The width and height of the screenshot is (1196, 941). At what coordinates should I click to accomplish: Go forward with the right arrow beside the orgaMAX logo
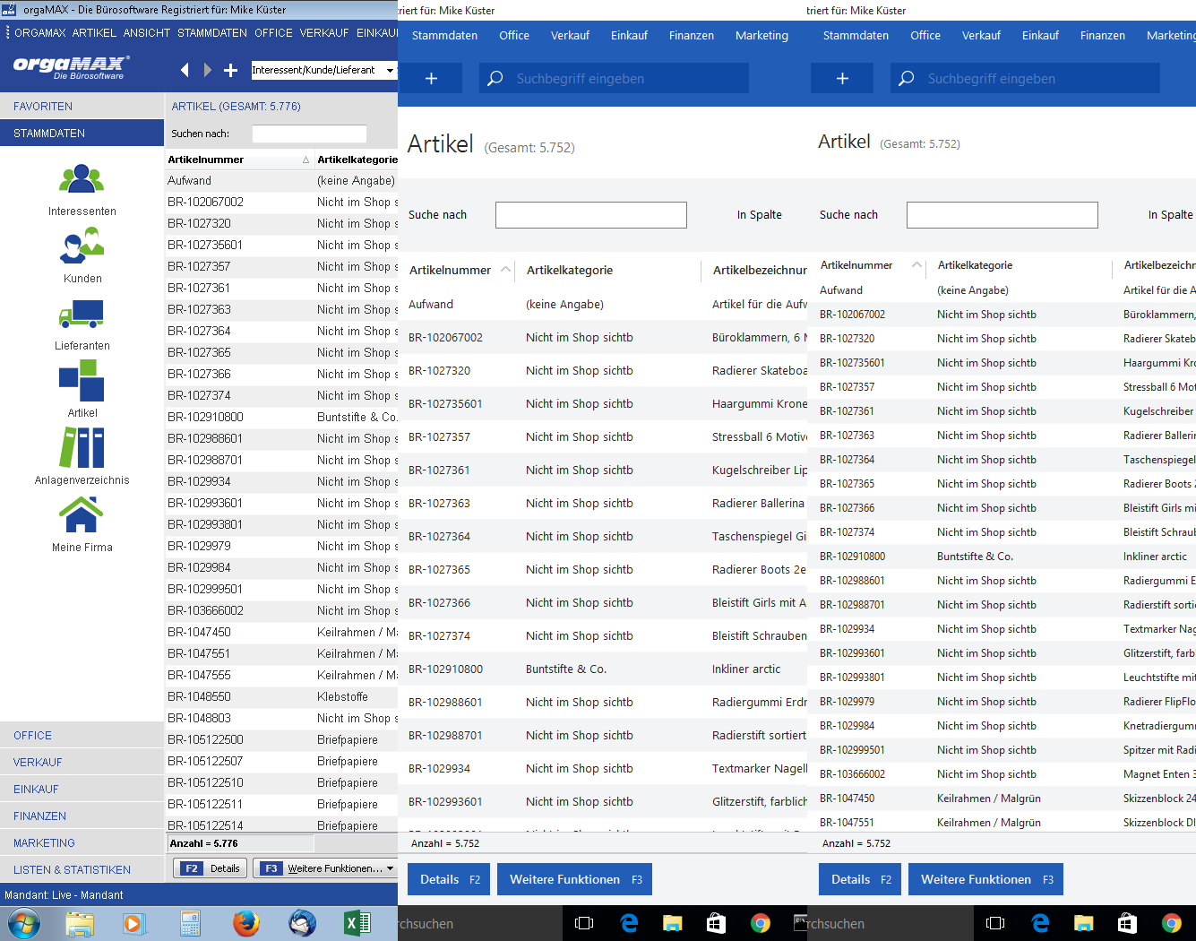[208, 70]
